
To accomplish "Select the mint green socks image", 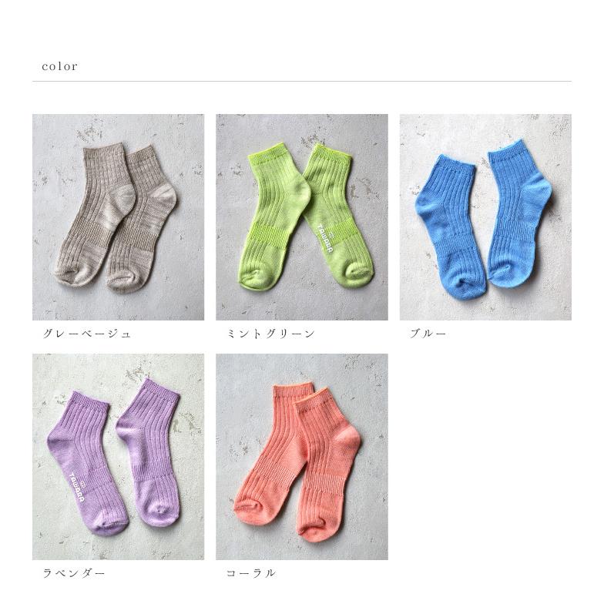I will point(302,217).
